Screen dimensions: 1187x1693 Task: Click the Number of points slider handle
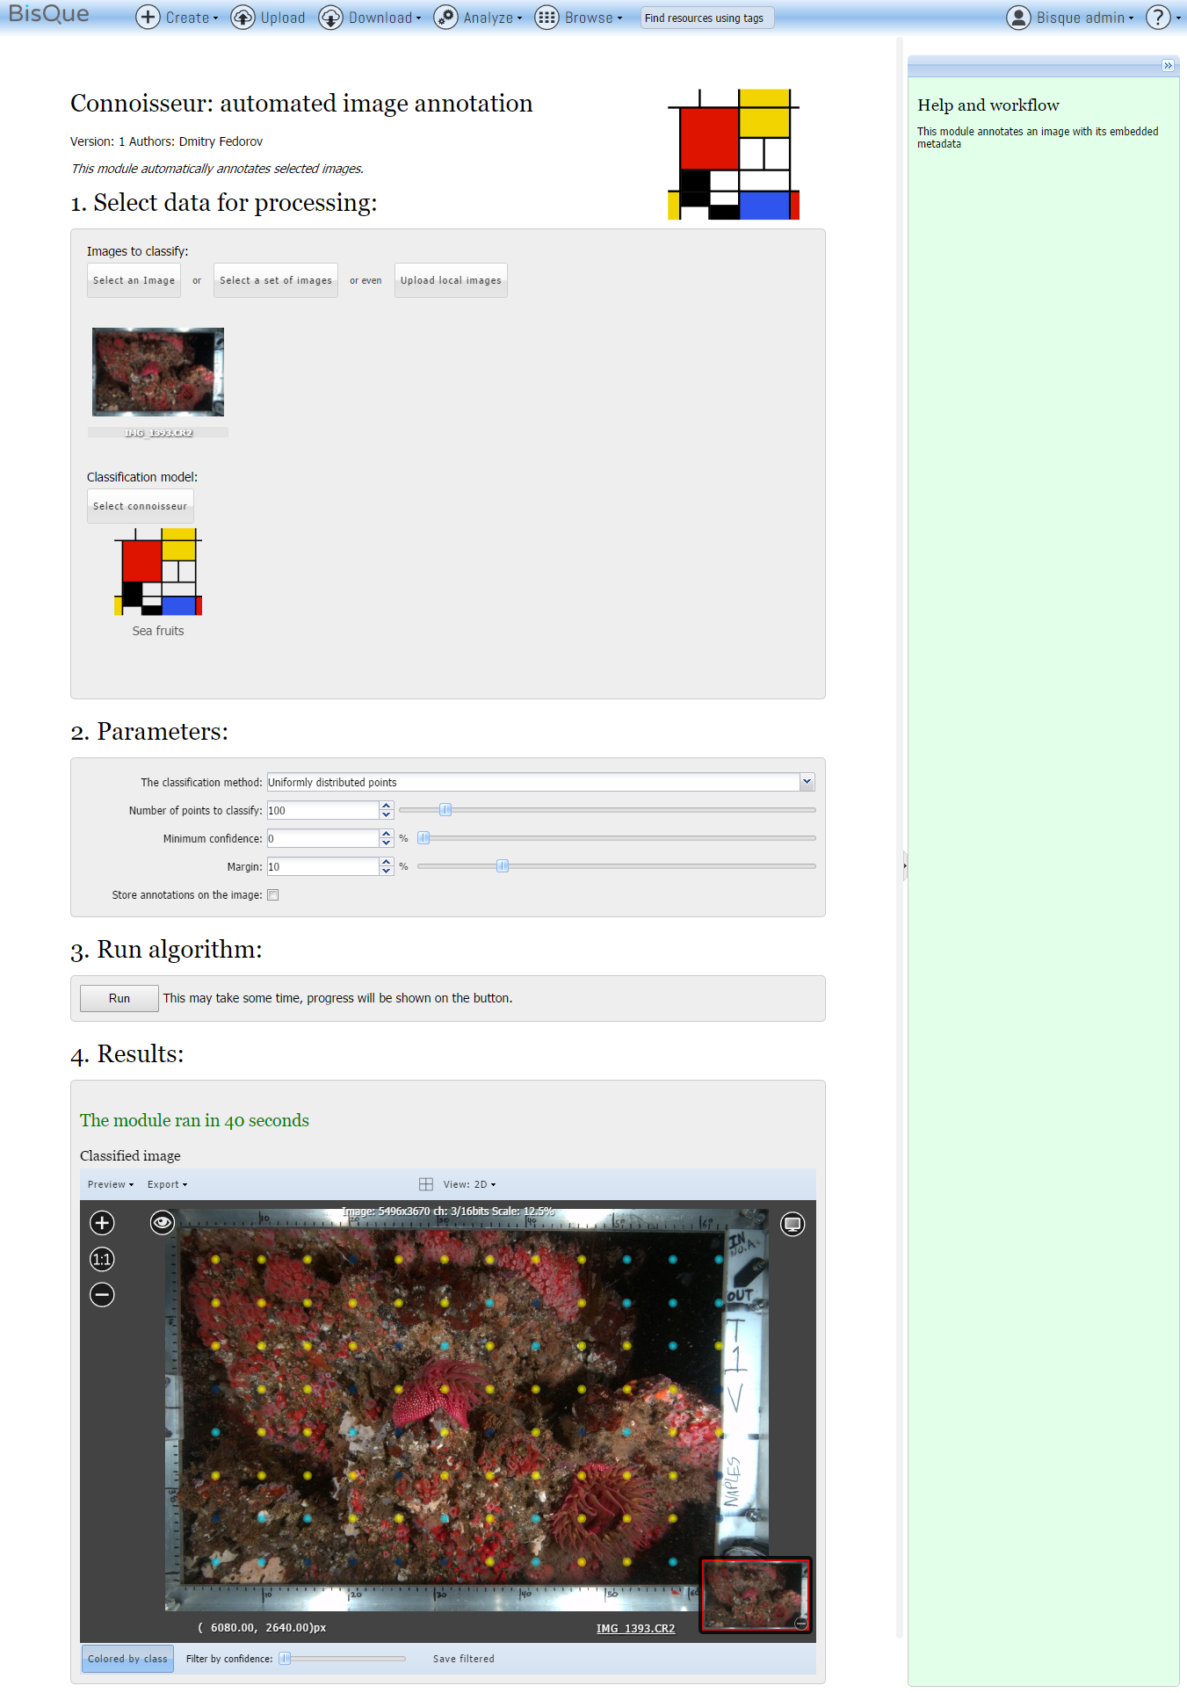[x=445, y=810]
